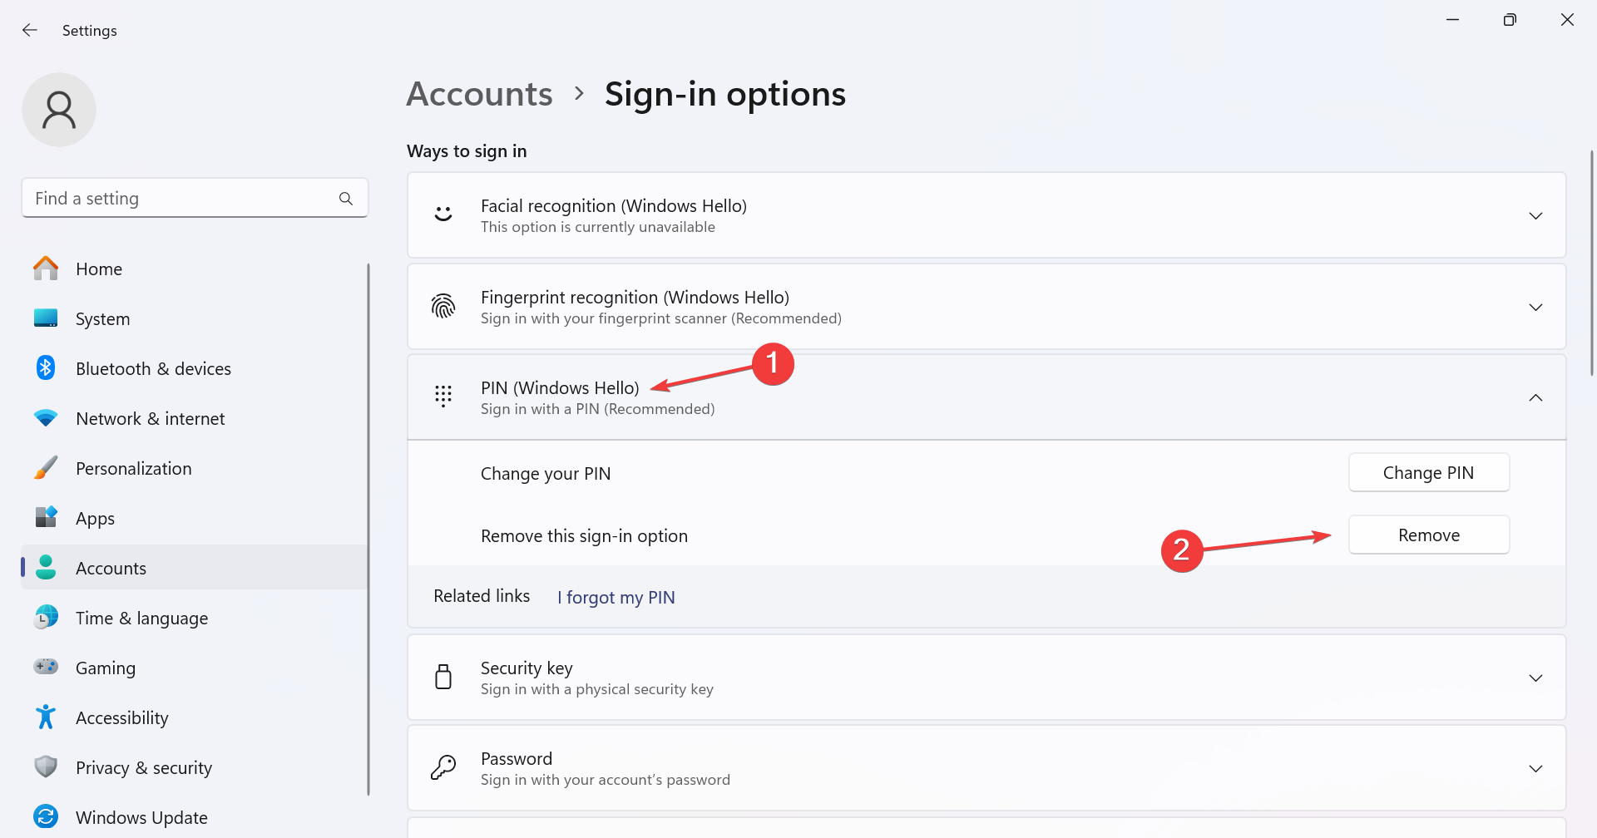Expand Facial recognition chevron
The image size is (1597, 838).
point(1535,216)
